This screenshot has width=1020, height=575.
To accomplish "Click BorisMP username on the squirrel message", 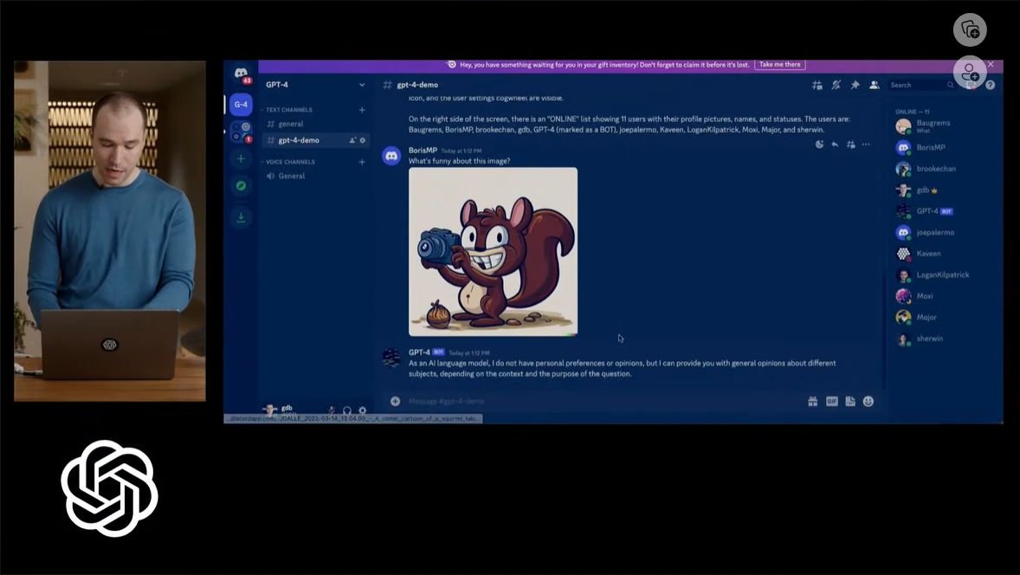I will coord(423,150).
